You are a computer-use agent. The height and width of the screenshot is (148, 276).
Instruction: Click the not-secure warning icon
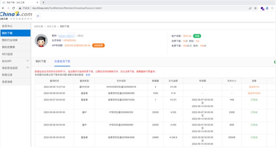pos(20,8)
